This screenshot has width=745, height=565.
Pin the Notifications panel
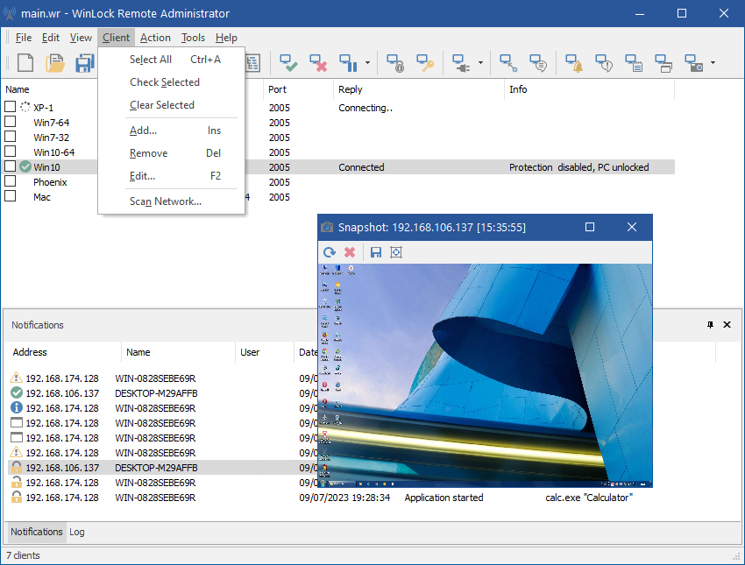(710, 325)
